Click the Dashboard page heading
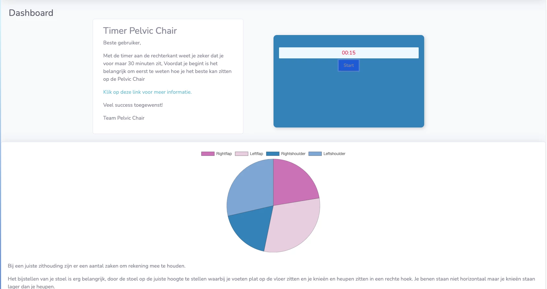Viewport: 547px width, 289px height. click(31, 13)
